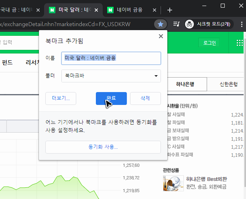Click the Naver search input field
This screenshot has width=246, height=199.
(x=19, y=42)
